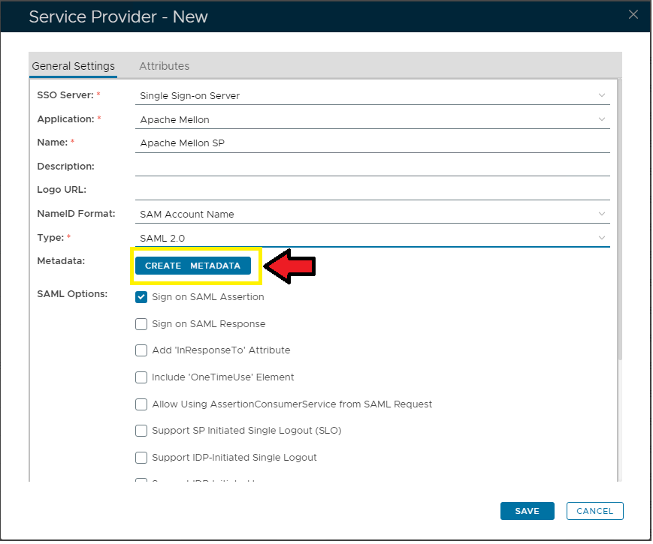Uncheck Sign on SAML Assertion
The height and width of the screenshot is (544, 653).
click(x=141, y=297)
